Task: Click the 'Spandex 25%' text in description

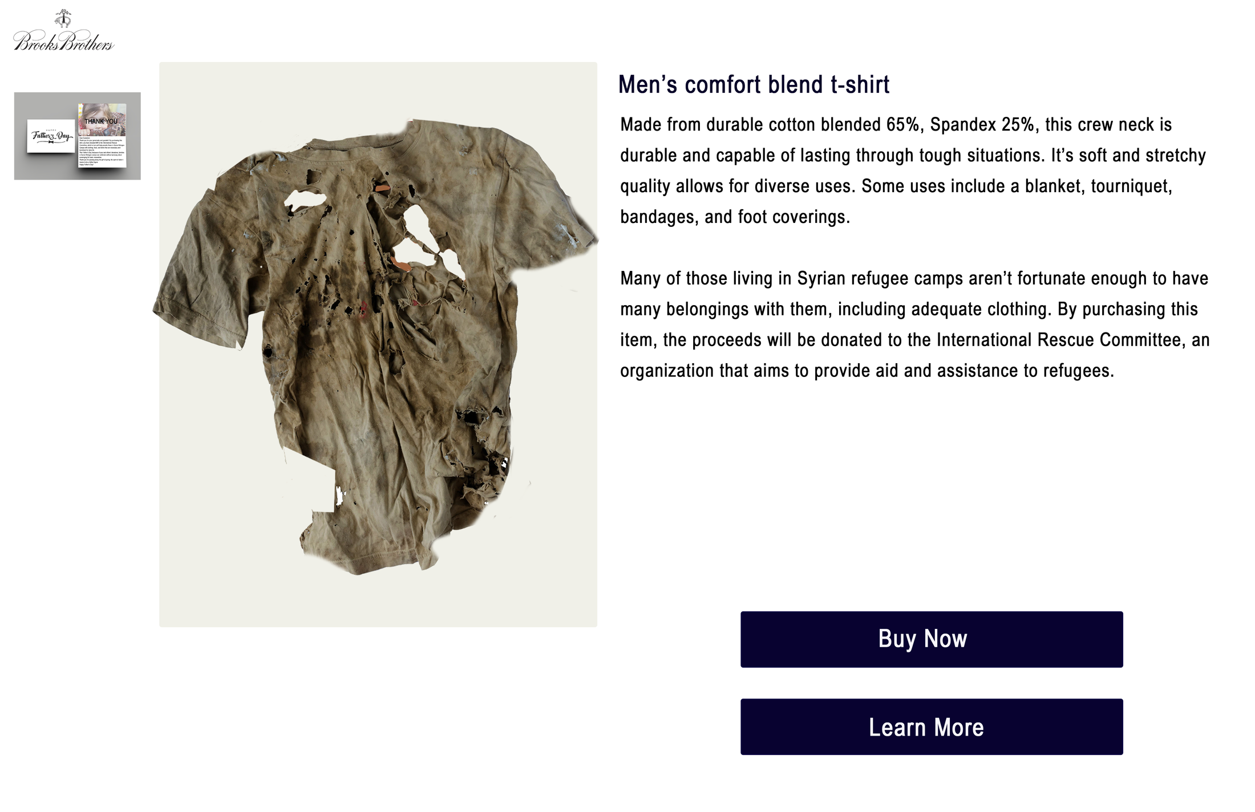Action: click(982, 124)
